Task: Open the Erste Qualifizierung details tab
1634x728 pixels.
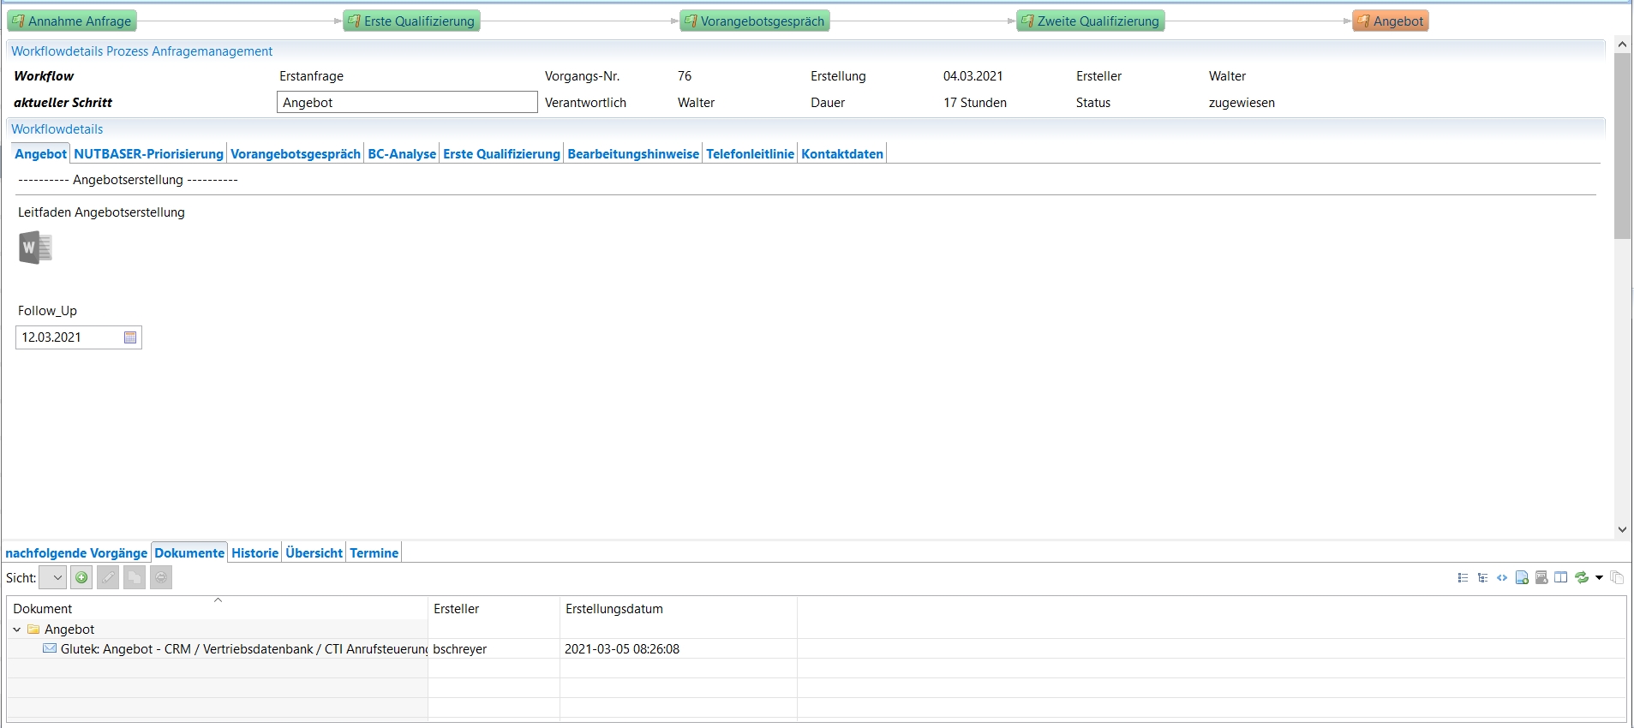Action: tap(501, 154)
